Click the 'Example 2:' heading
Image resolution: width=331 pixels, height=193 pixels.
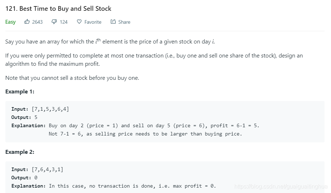pyautogui.click(x=20, y=152)
